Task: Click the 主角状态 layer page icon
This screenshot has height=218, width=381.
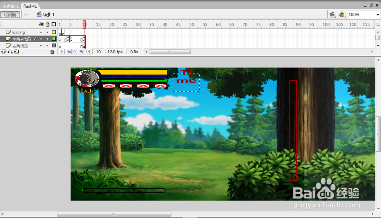Action: (x=8, y=46)
